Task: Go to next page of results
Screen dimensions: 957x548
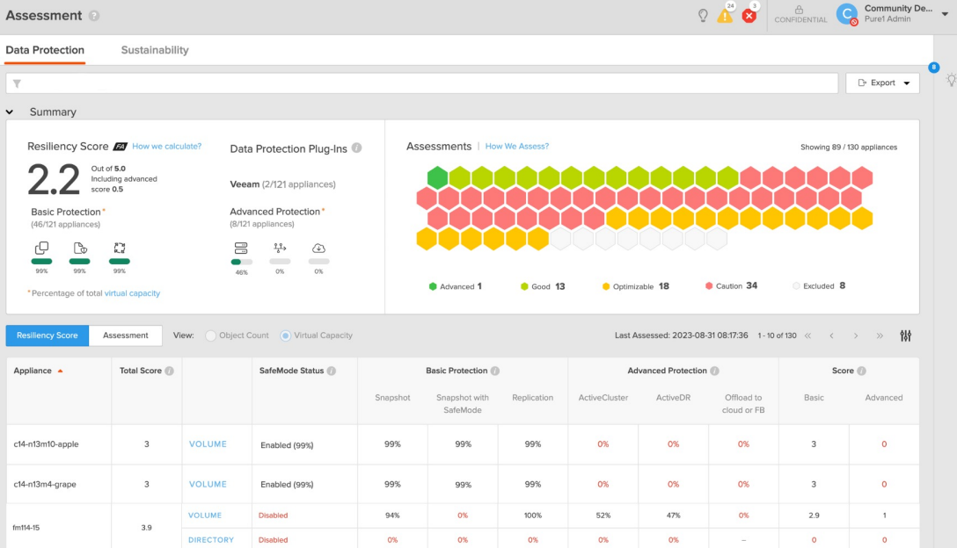Action: 856,335
